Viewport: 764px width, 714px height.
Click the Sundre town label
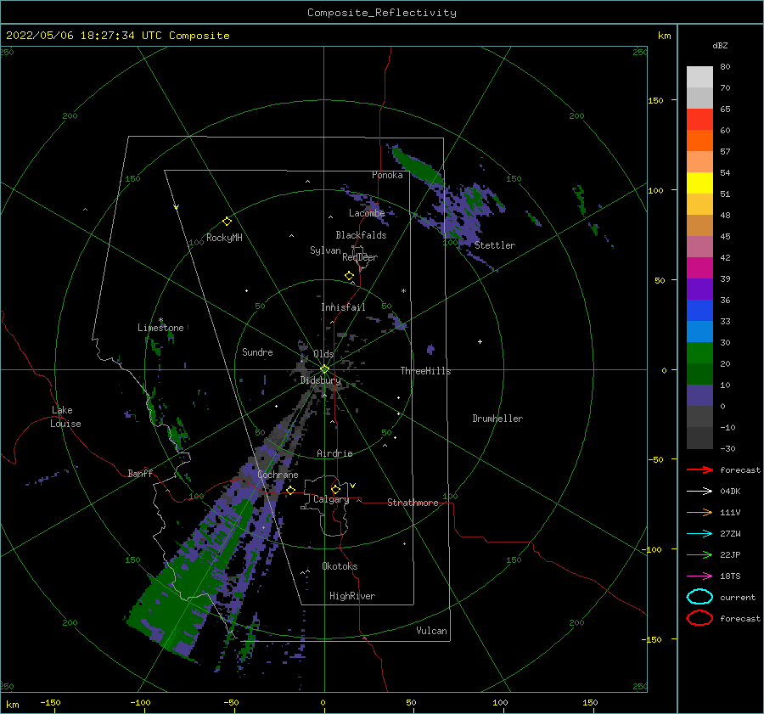[257, 351]
